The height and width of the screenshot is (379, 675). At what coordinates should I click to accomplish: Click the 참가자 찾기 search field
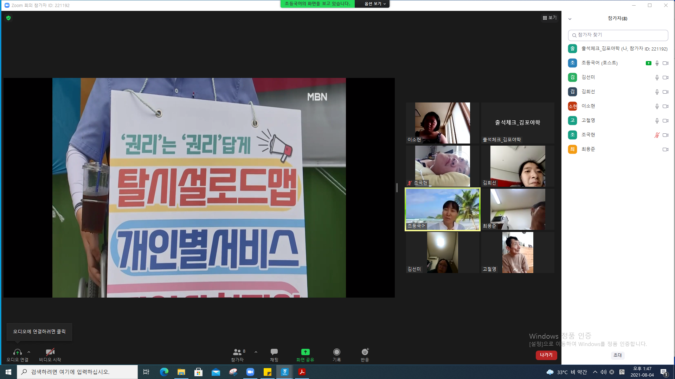coord(618,35)
